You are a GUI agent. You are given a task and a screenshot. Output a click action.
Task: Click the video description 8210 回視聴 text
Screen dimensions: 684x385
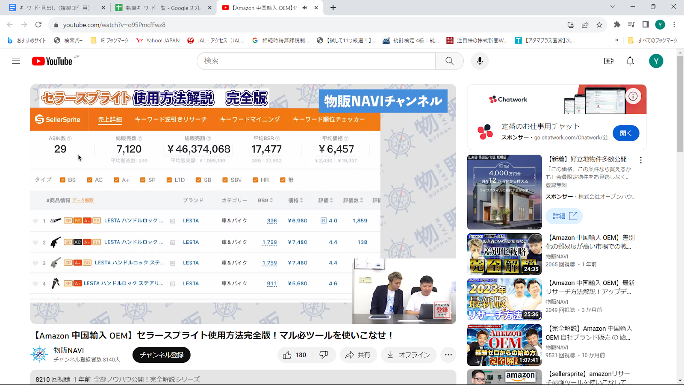pyautogui.click(x=53, y=379)
